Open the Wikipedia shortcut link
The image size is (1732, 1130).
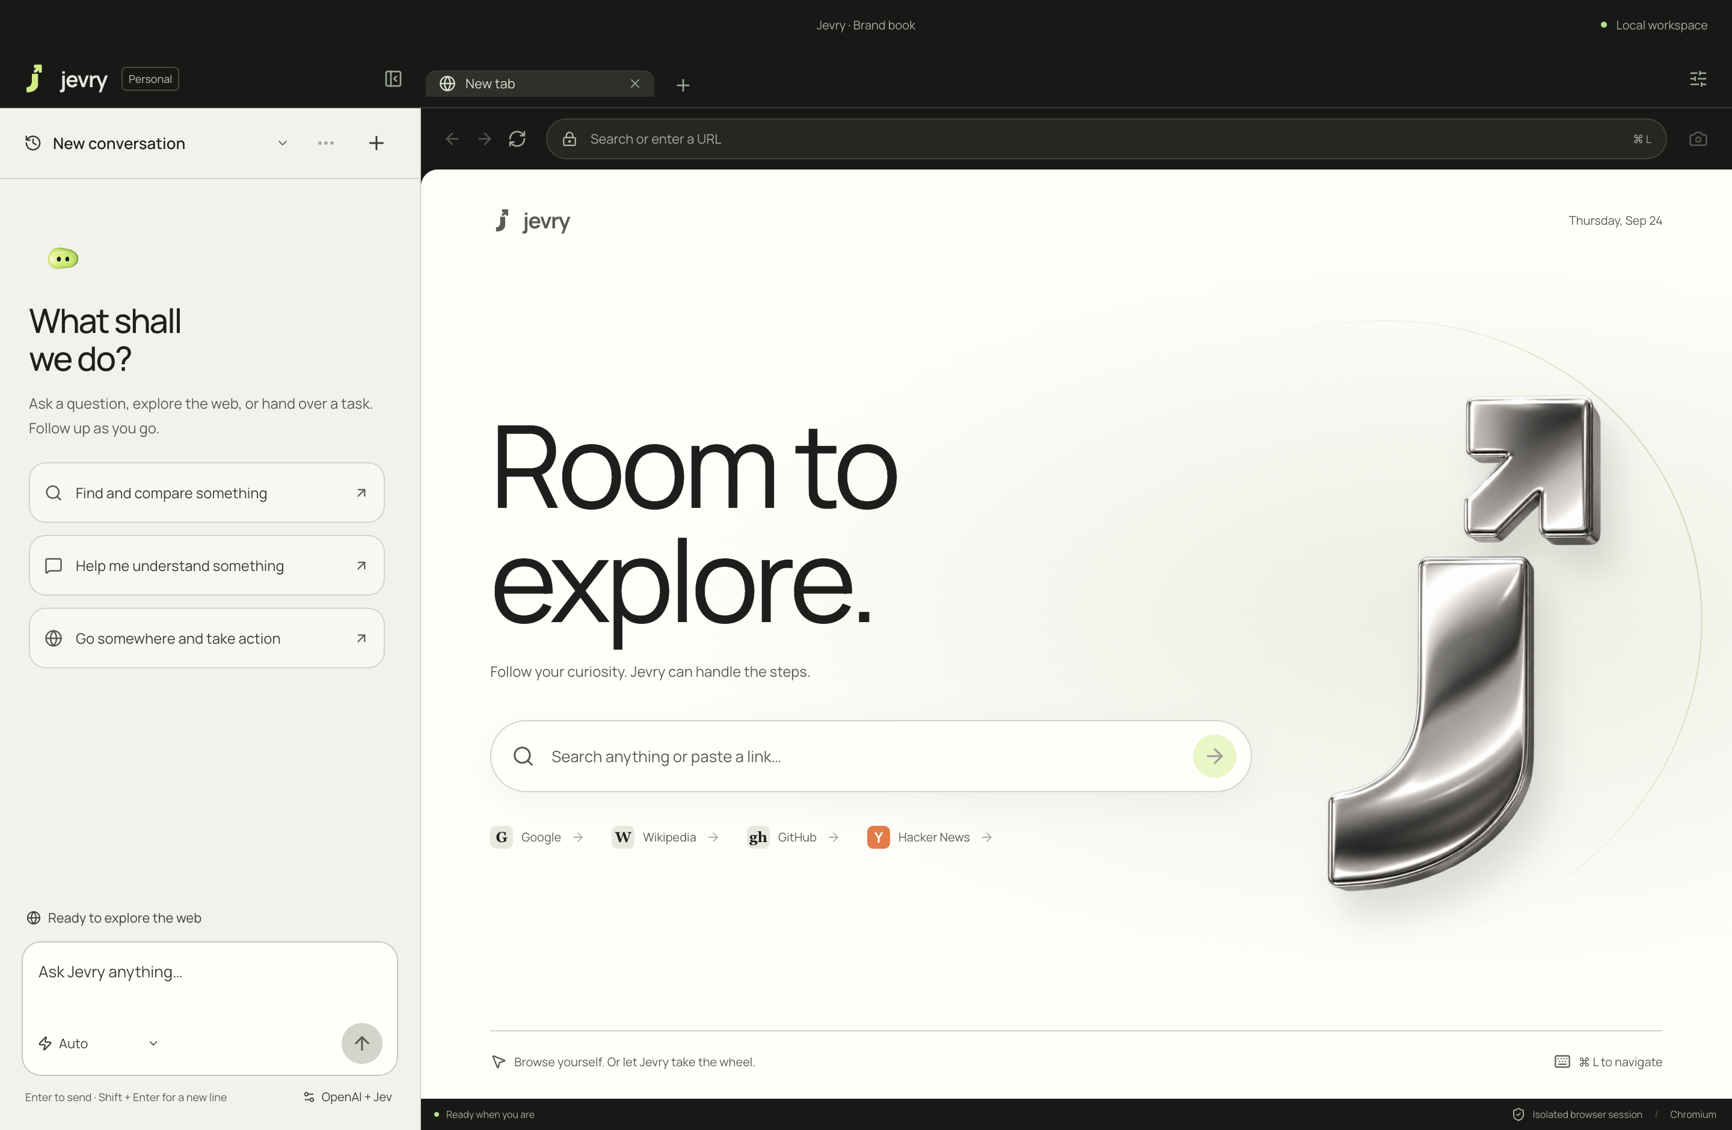(x=666, y=837)
